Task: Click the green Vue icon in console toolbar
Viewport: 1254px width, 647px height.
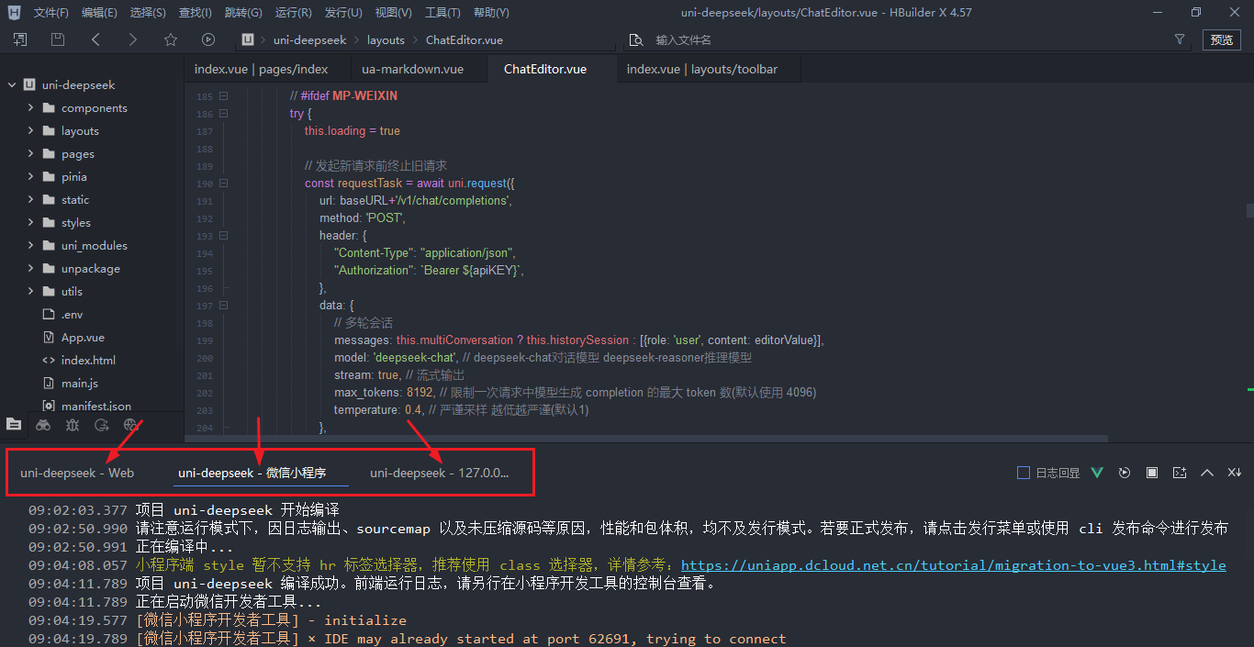Action: pyautogui.click(x=1097, y=473)
